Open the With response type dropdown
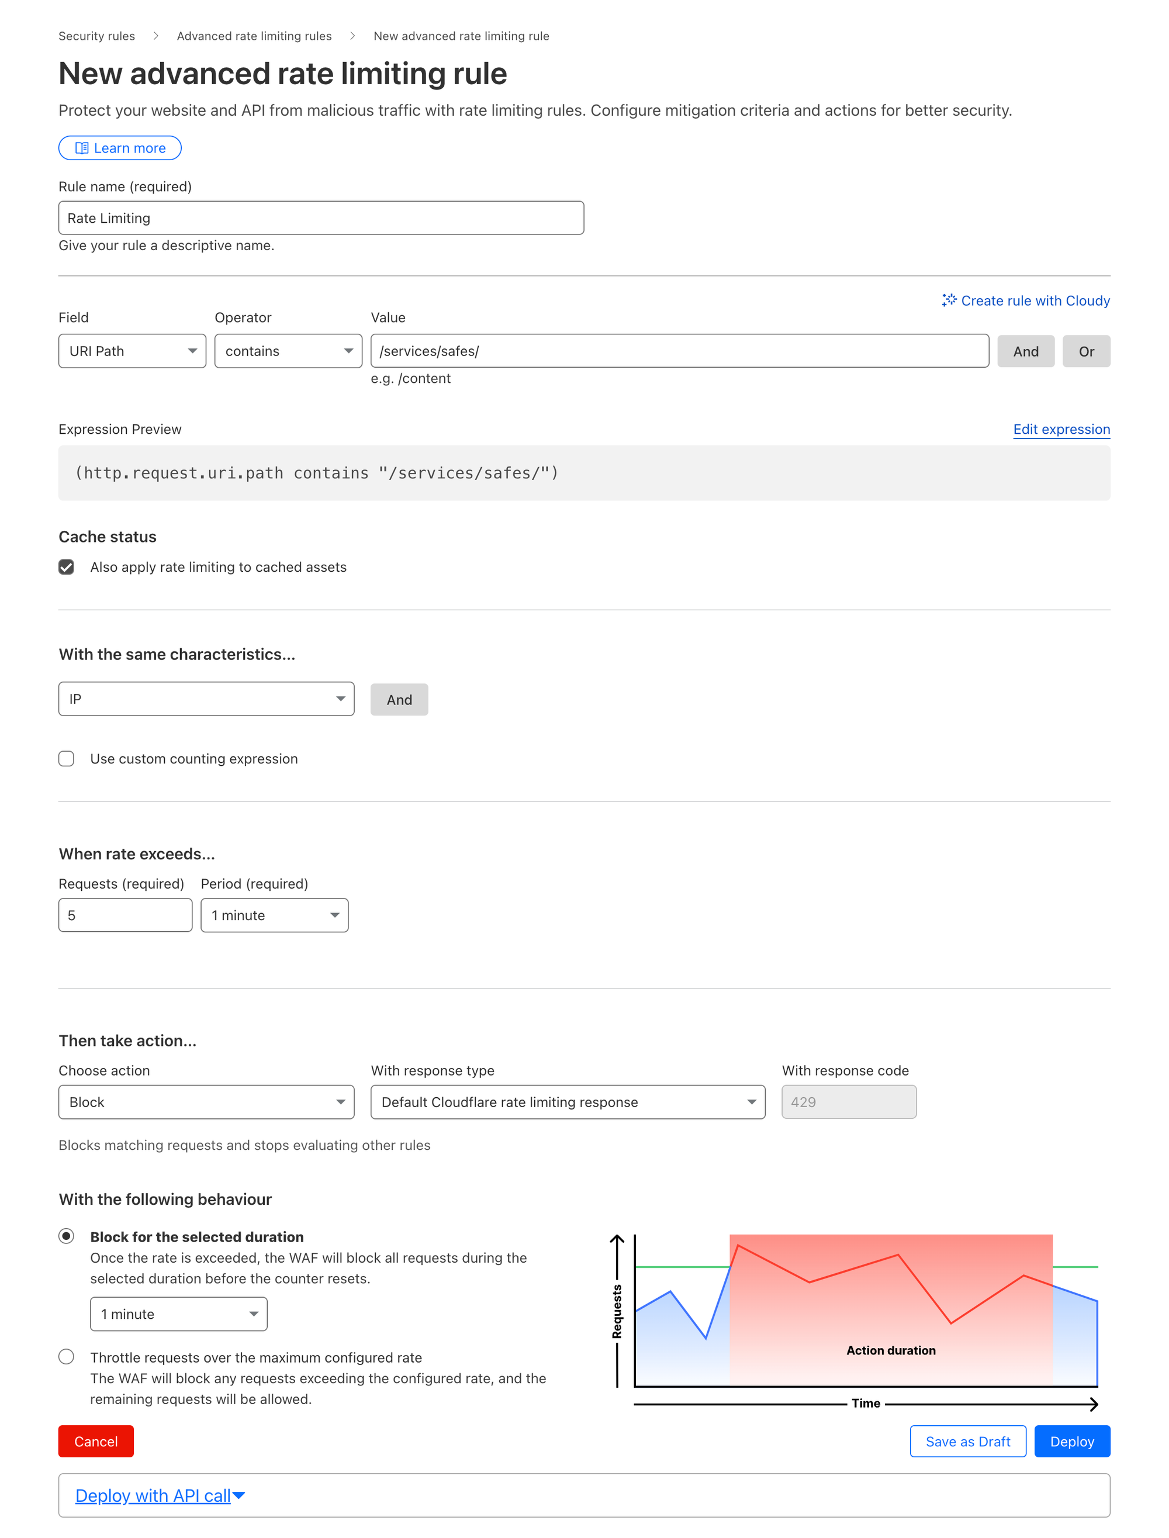 point(568,1102)
